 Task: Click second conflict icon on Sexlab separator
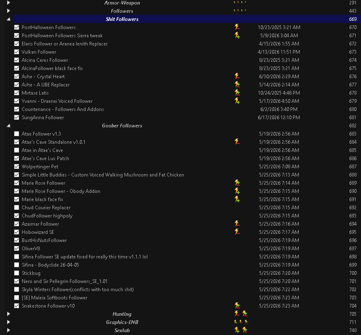tap(245, 330)
